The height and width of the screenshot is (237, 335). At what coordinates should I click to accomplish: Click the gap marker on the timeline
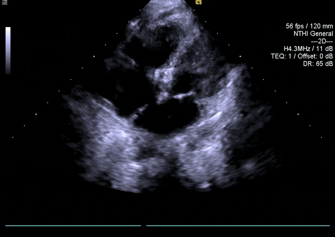coord(143,225)
